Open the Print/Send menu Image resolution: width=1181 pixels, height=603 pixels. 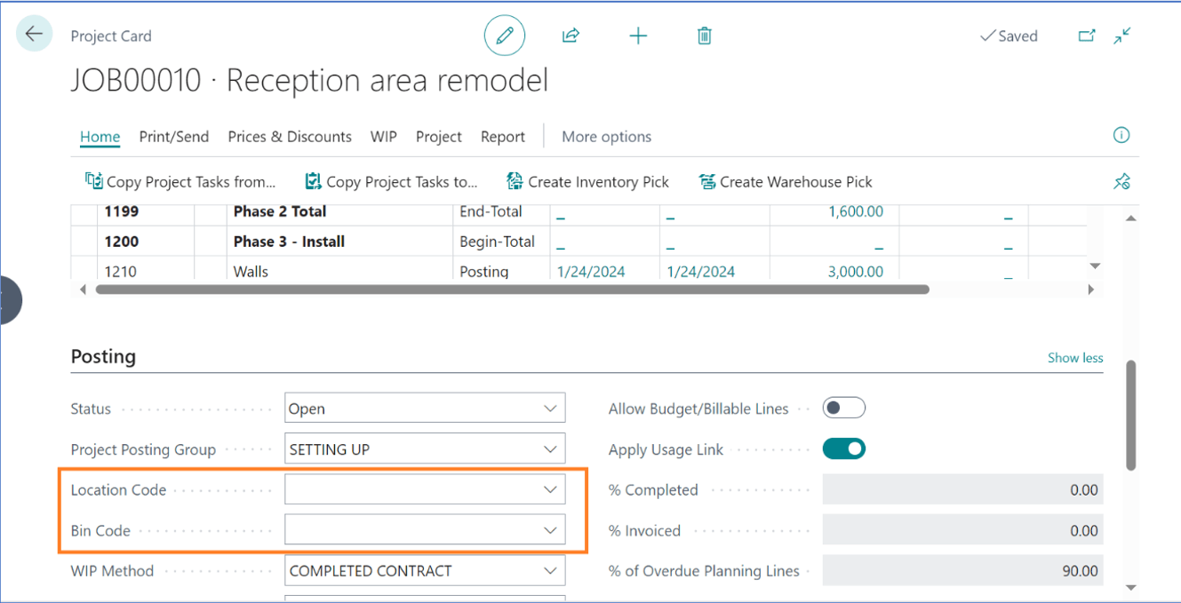(174, 137)
